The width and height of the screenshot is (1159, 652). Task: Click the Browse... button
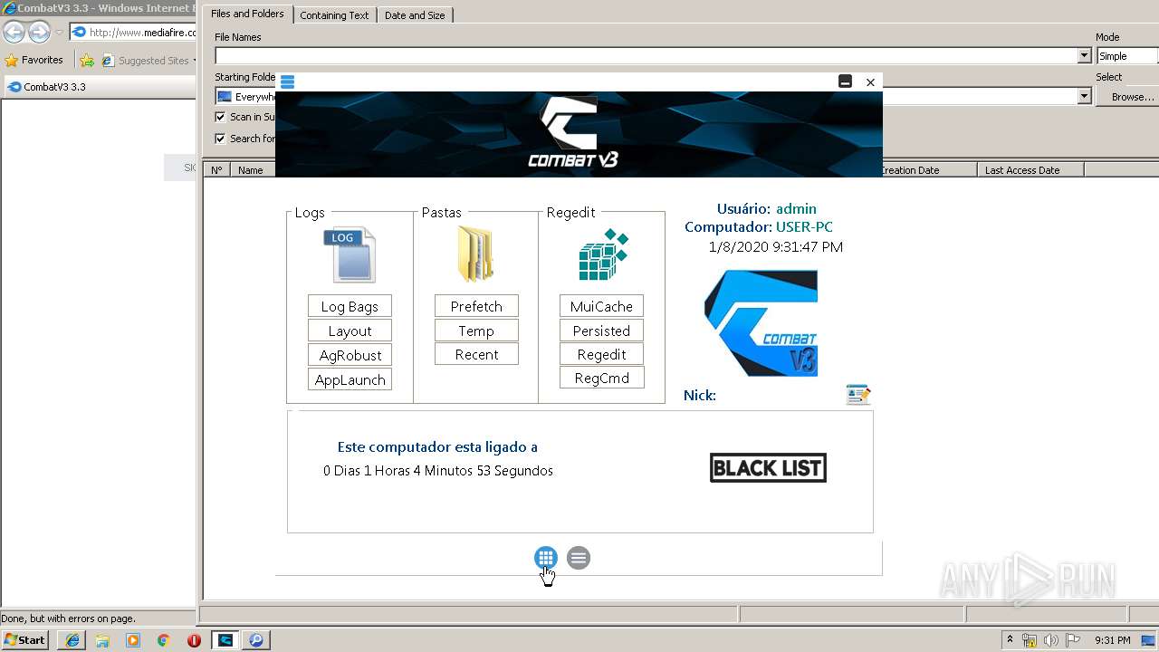[x=1129, y=97]
